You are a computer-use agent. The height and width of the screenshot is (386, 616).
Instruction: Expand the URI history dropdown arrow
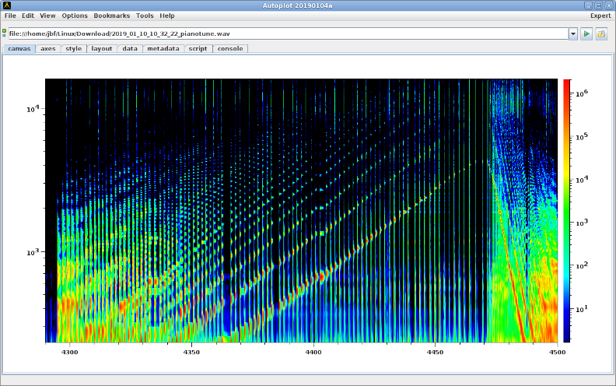click(573, 33)
